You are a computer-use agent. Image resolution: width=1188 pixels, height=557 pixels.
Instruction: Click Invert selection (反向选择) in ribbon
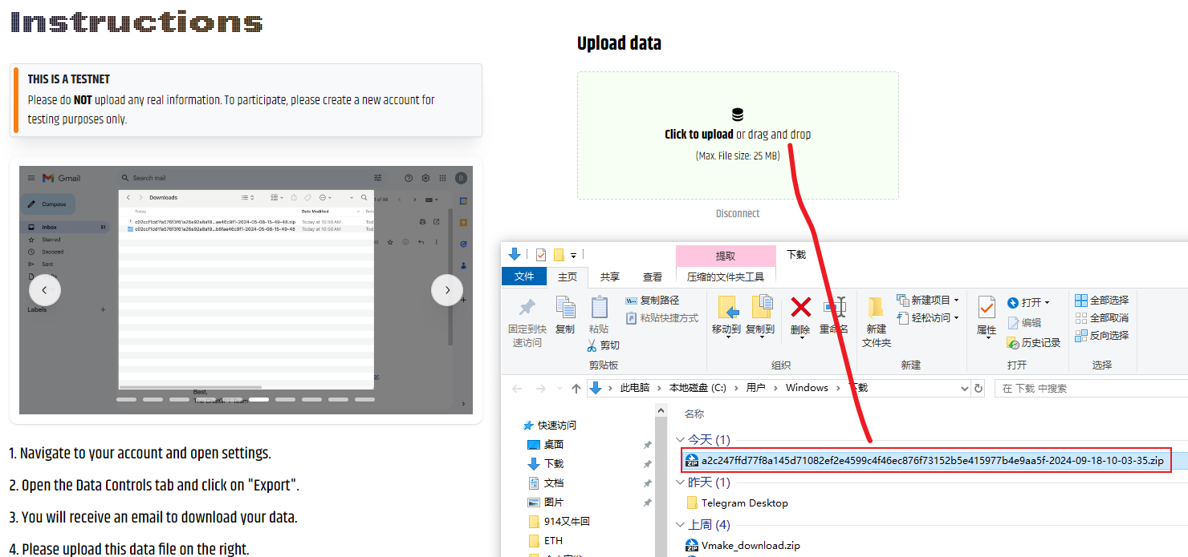(1101, 335)
